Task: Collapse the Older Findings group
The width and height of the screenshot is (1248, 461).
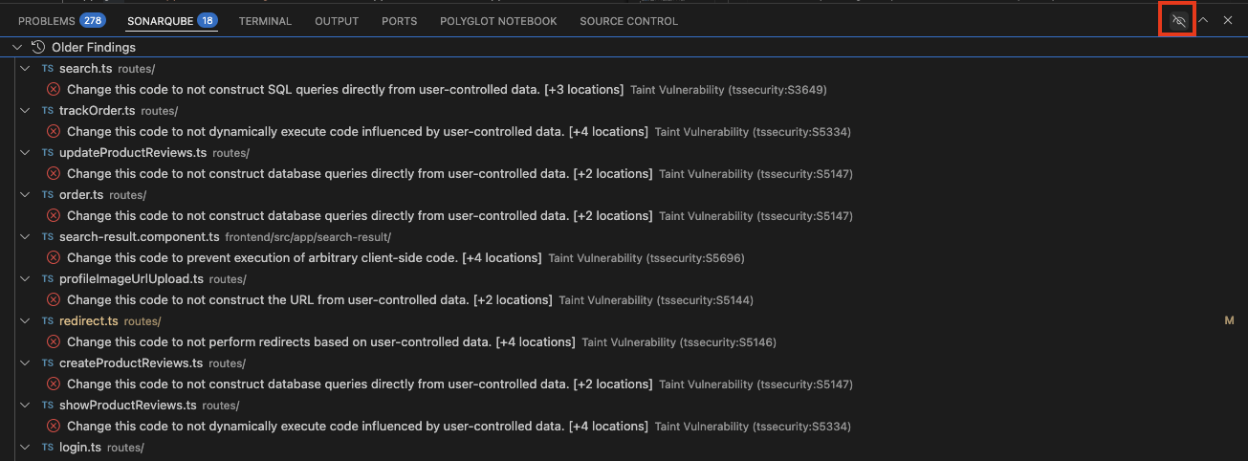Action: [x=17, y=47]
